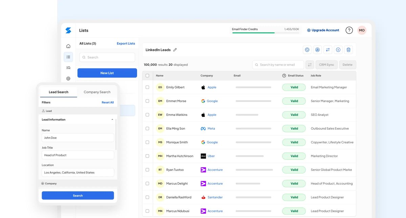Click the Name field containing John Doe
The image size is (406, 218).
pos(78,138)
